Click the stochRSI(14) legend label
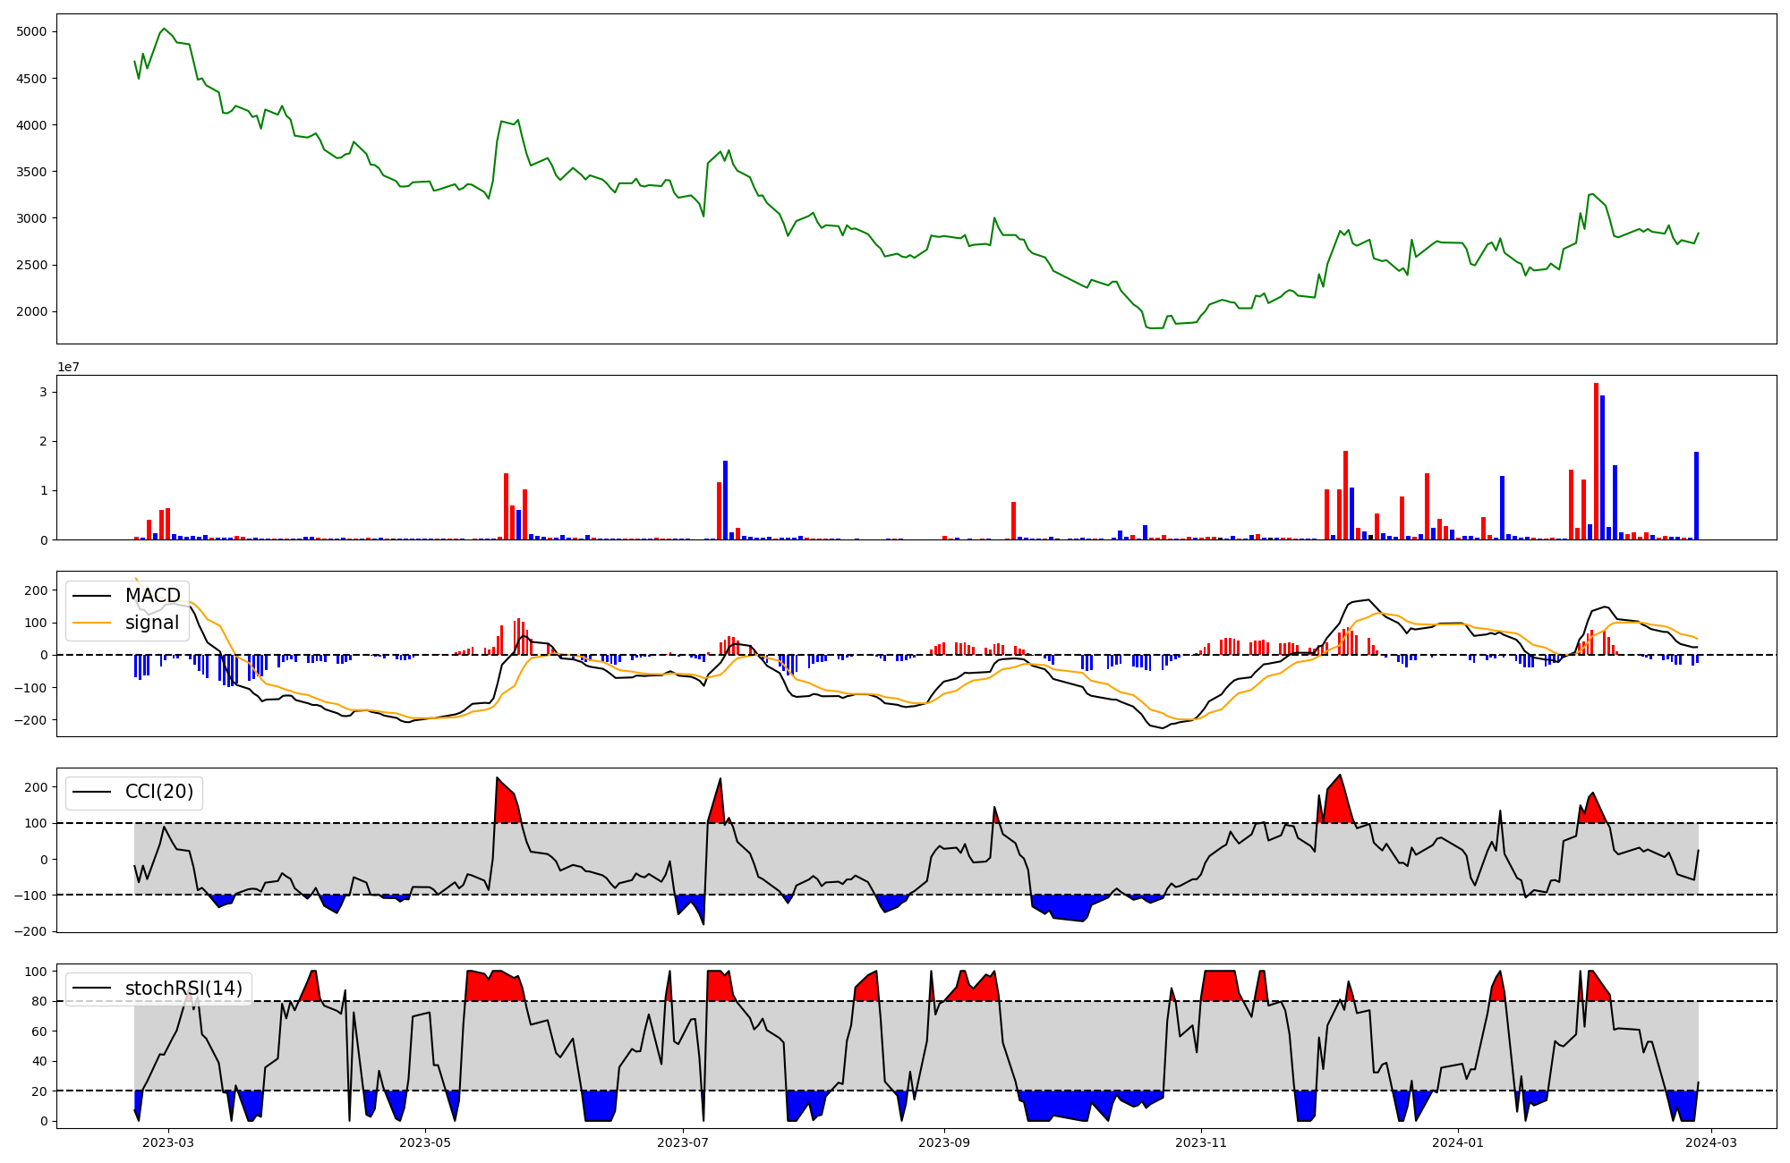The height and width of the screenshot is (1163, 1790). tap(183, 989)
